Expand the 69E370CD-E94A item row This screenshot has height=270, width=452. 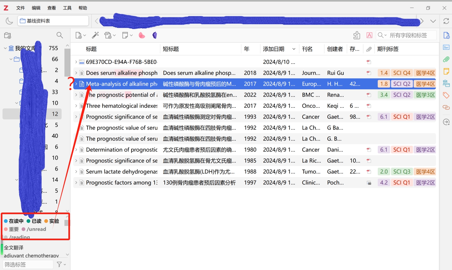tap(76, 62)
